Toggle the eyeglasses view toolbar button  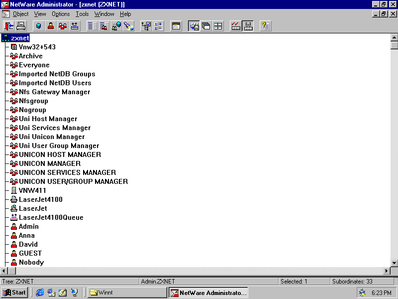[x=248, y=26]
